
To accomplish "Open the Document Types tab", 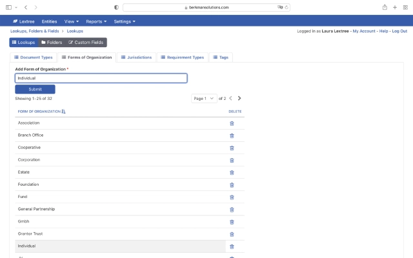I will 33,57.
